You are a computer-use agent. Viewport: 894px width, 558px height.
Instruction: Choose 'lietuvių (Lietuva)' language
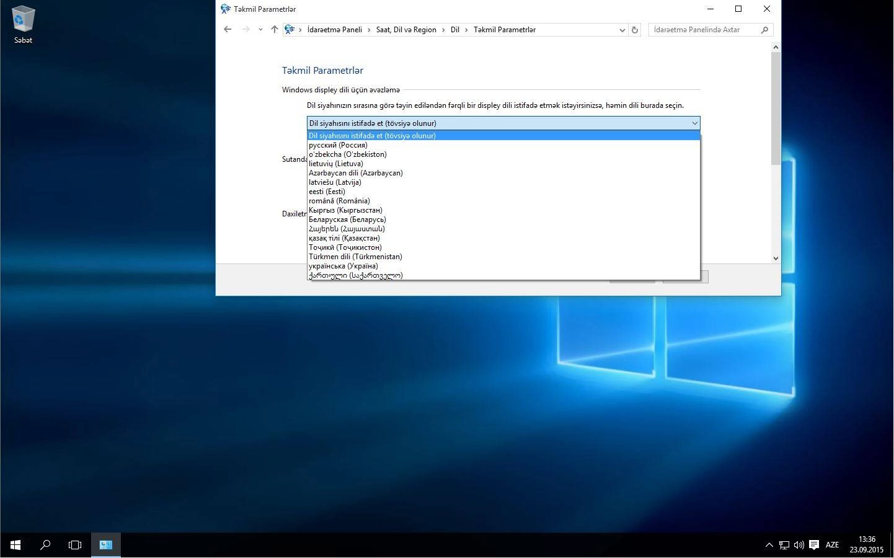[503, 164]
